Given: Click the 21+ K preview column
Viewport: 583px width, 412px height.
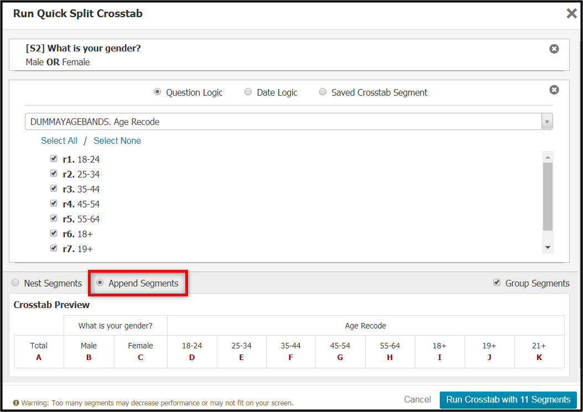Looking at the screenshot, I should pos(539,351).
